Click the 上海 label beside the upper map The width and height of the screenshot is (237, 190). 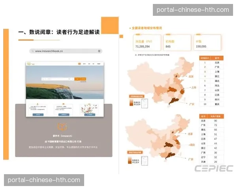194,87
